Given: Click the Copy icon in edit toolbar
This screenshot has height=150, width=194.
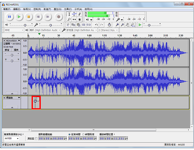Looking at the screenshot, I should (x=73, y=25).
